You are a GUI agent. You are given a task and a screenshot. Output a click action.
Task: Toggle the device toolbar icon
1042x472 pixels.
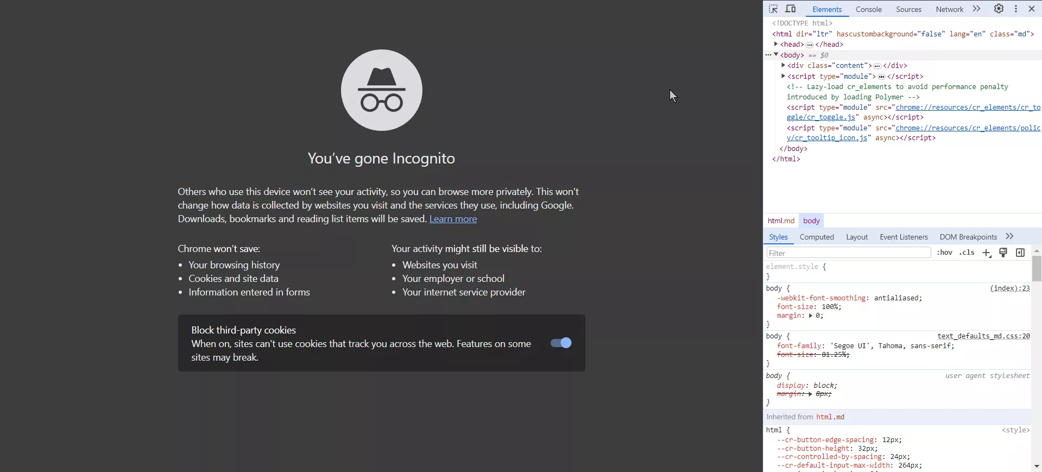coord(791,9)
